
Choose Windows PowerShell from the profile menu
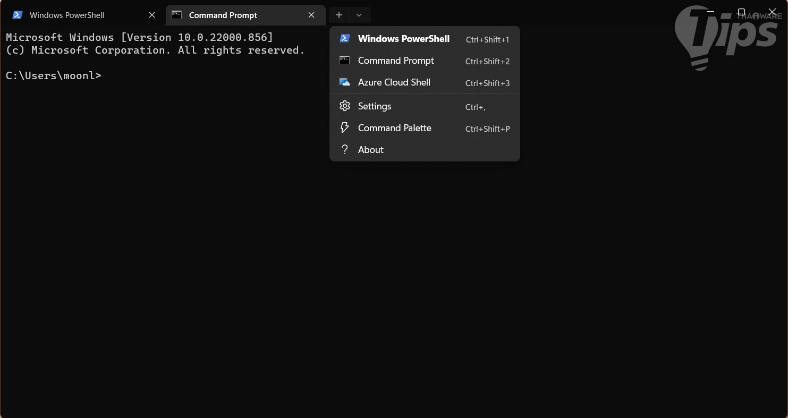tap(404, 39)
